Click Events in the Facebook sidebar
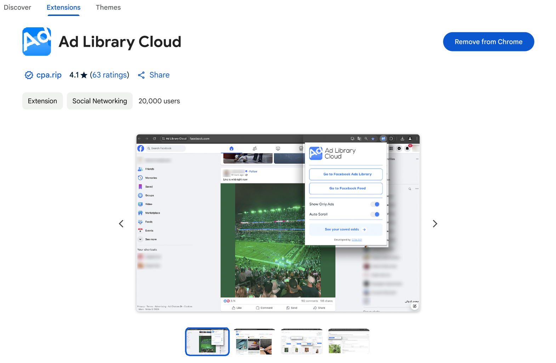The image size is (556, 363). [146, 231]
